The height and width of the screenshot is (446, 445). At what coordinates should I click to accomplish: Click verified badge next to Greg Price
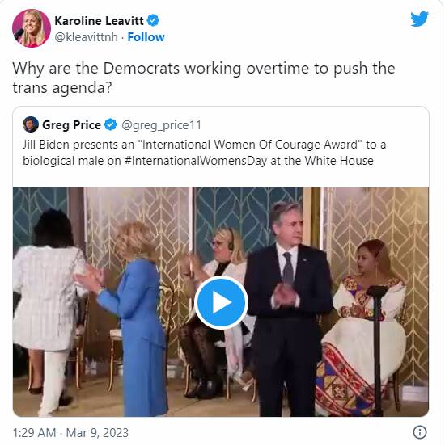tap(110, 124)
